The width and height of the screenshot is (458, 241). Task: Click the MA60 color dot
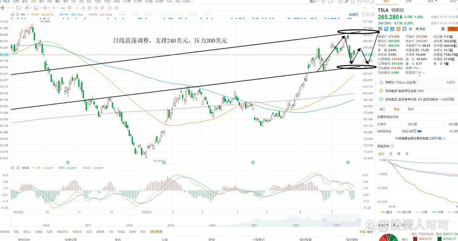click(52, 15)
